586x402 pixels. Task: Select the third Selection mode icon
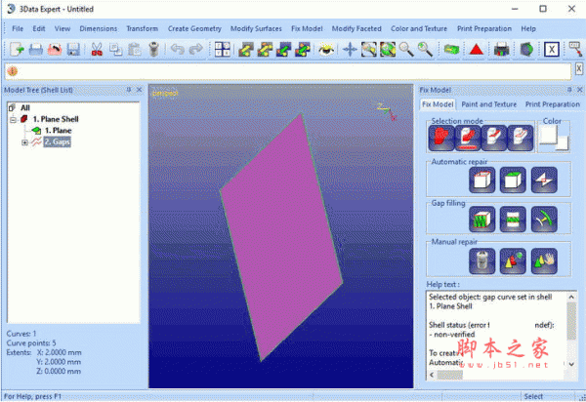coord(494,138)
